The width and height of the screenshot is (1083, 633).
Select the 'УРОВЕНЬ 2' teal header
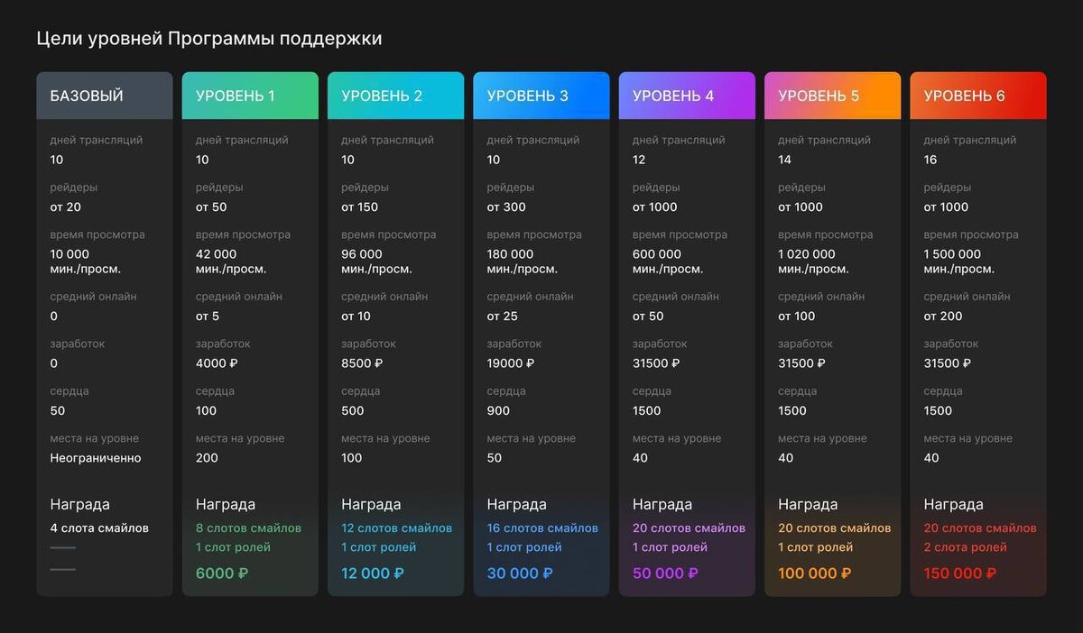(x=396, y=96)
